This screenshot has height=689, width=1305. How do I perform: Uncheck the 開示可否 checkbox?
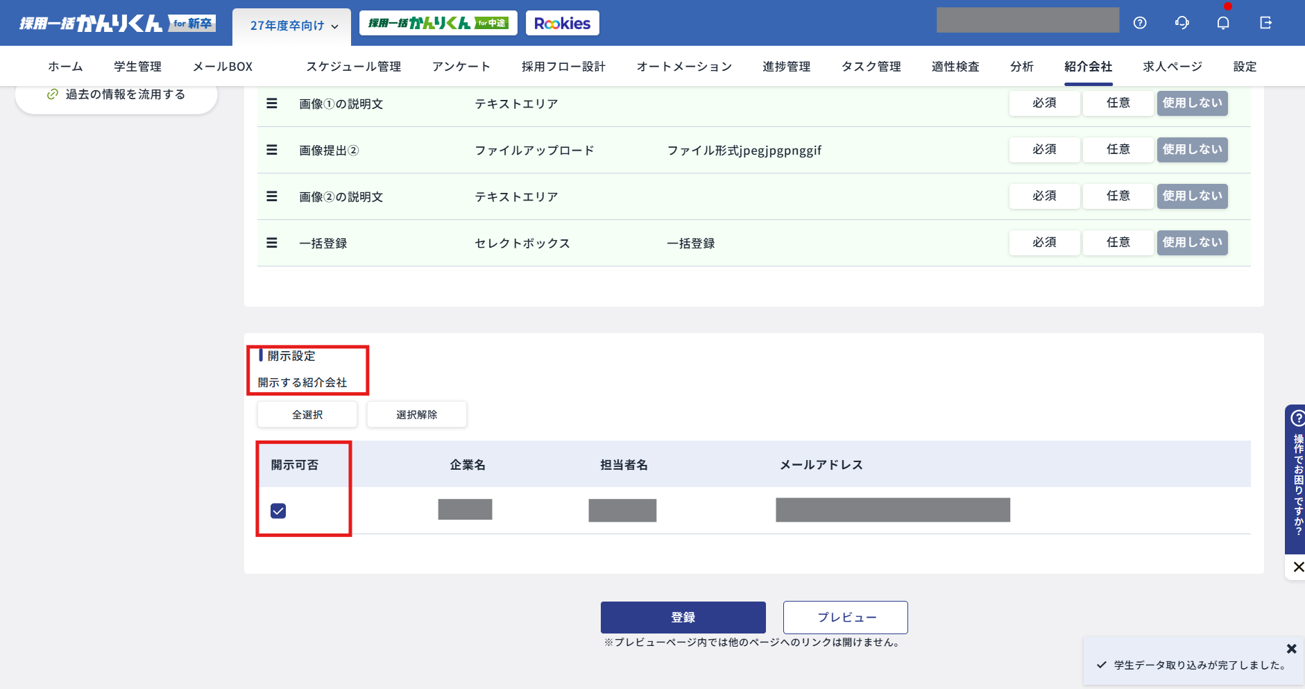click(x=278, y=511)
